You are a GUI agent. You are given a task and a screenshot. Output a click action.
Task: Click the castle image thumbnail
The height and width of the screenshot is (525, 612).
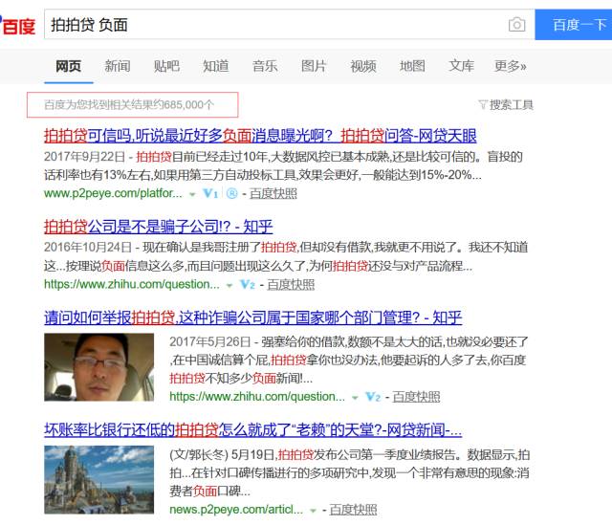point(98,480)
